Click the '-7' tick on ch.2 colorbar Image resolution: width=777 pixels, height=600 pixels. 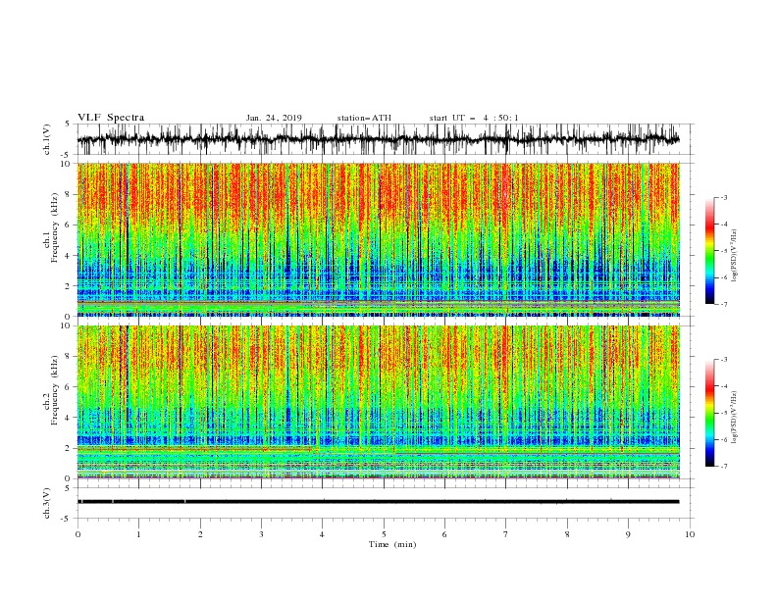[723, 467]
